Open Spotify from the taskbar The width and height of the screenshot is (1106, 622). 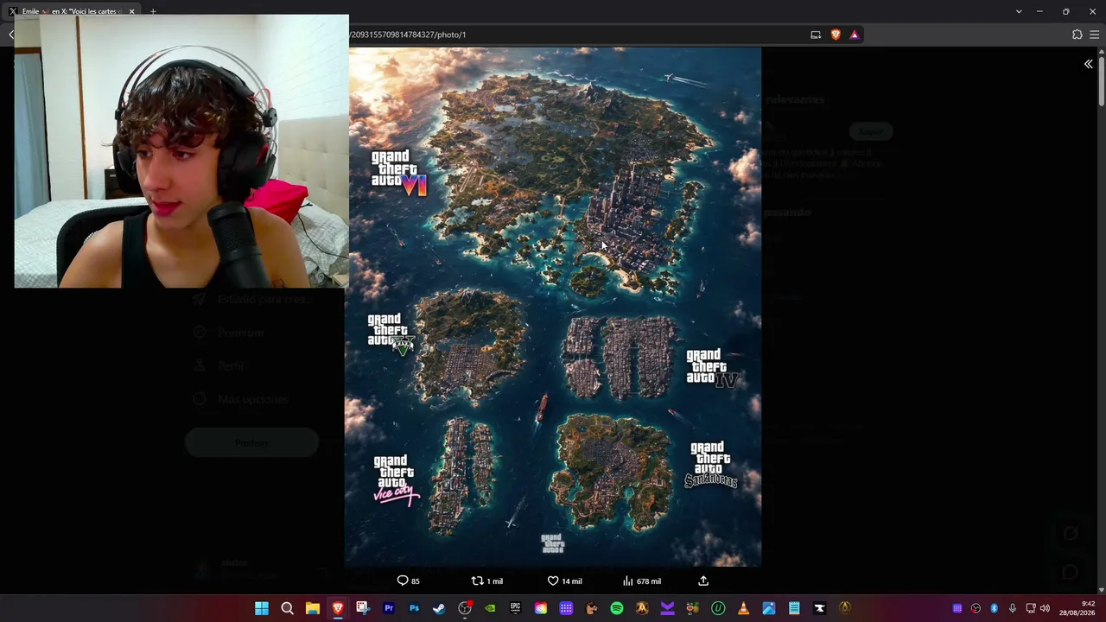[617, 608]
